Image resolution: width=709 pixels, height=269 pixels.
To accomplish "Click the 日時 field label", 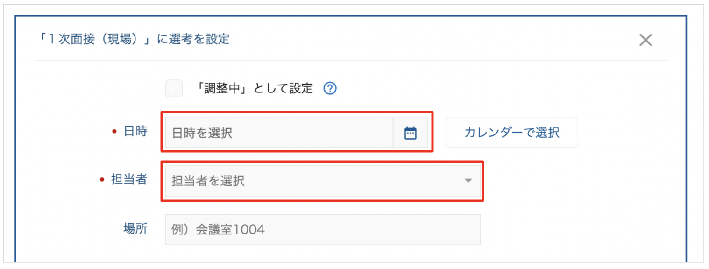I will 135,132.
